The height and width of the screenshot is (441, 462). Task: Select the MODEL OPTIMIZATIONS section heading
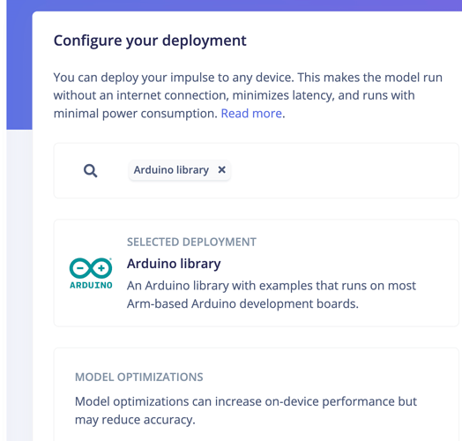pos(139,377)
